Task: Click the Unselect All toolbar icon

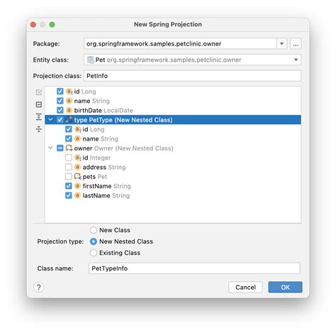Action: (39, 104)
